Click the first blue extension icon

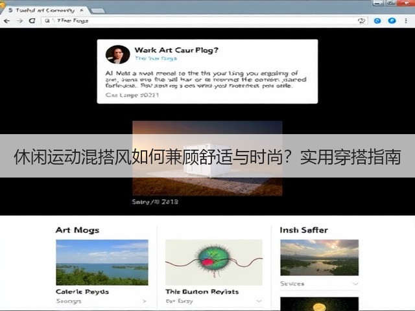377,21
